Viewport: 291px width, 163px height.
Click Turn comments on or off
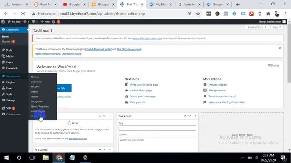(222, 96)
